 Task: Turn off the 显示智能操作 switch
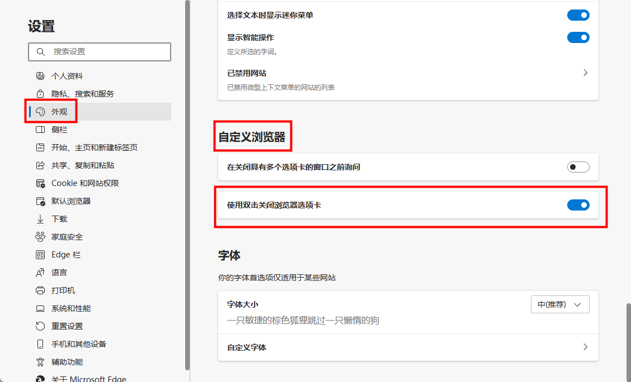(578, 37)
